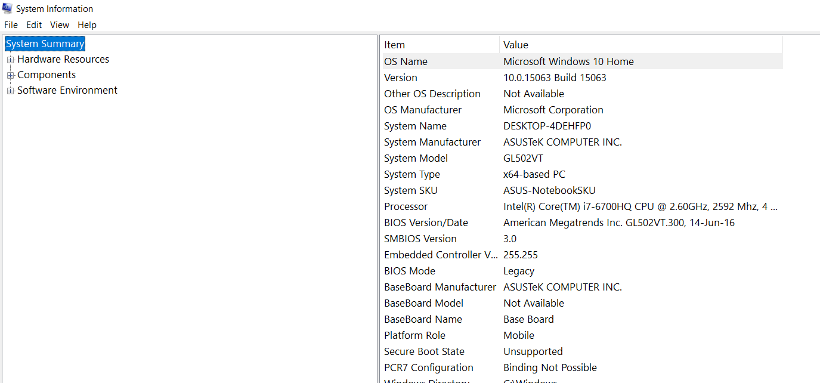820x383 pixels.
Task: Select the Software Environment category label
Action: (x=67, y=91)
